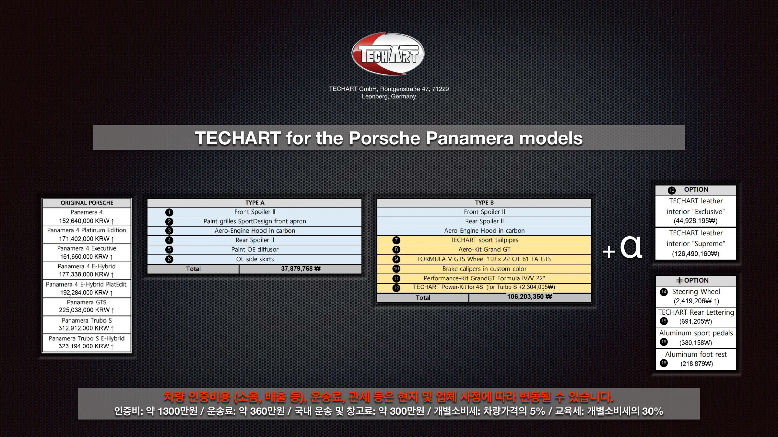The height and width of the screenshot is (437, 778).
Task: Select Panamera 4 Platinum Edition entry
Action: 87,234
